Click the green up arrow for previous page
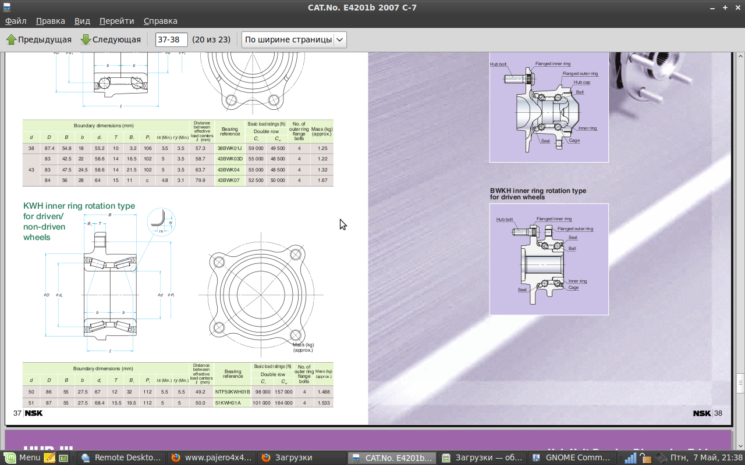The height and width of the screenshot is (465, 745). (x=11, y=40)
